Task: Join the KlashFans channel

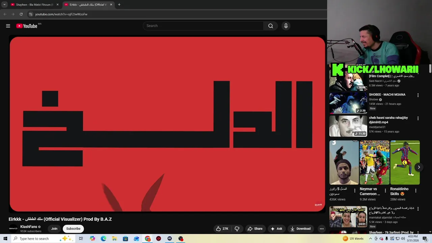Action: [54, 229]
